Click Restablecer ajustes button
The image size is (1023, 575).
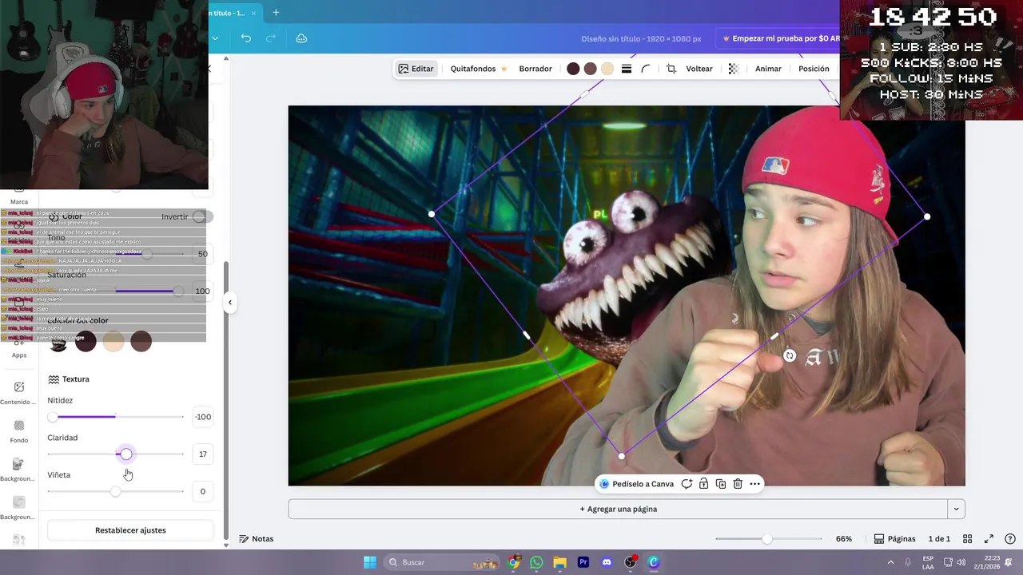pos(130,530)
